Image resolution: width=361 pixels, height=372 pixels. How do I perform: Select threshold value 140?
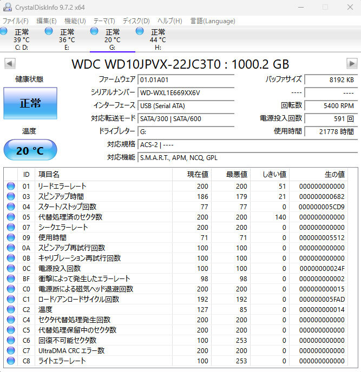[x=280, y=217]
